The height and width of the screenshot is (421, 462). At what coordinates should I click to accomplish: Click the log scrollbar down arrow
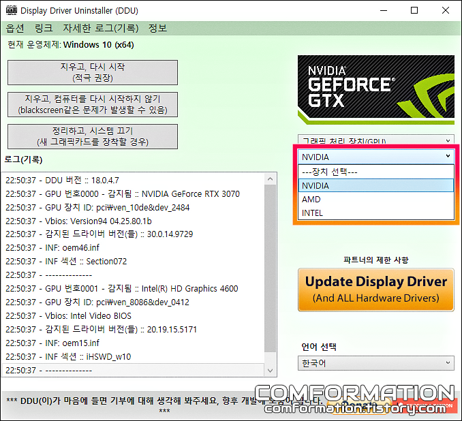[x=271, y=371]
